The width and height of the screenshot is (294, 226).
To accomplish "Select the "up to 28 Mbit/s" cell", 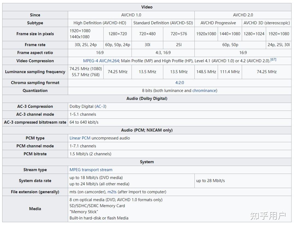I will tap(210, 181).
